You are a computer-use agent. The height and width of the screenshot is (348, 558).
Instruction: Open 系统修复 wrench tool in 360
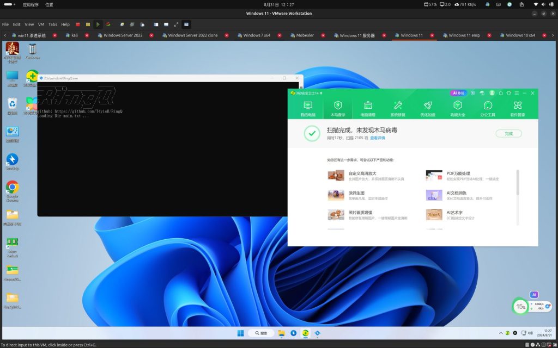(397, 109)
